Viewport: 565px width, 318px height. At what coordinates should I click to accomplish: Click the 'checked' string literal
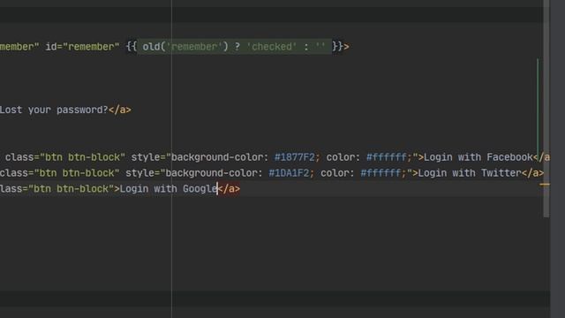click(272, 47)
